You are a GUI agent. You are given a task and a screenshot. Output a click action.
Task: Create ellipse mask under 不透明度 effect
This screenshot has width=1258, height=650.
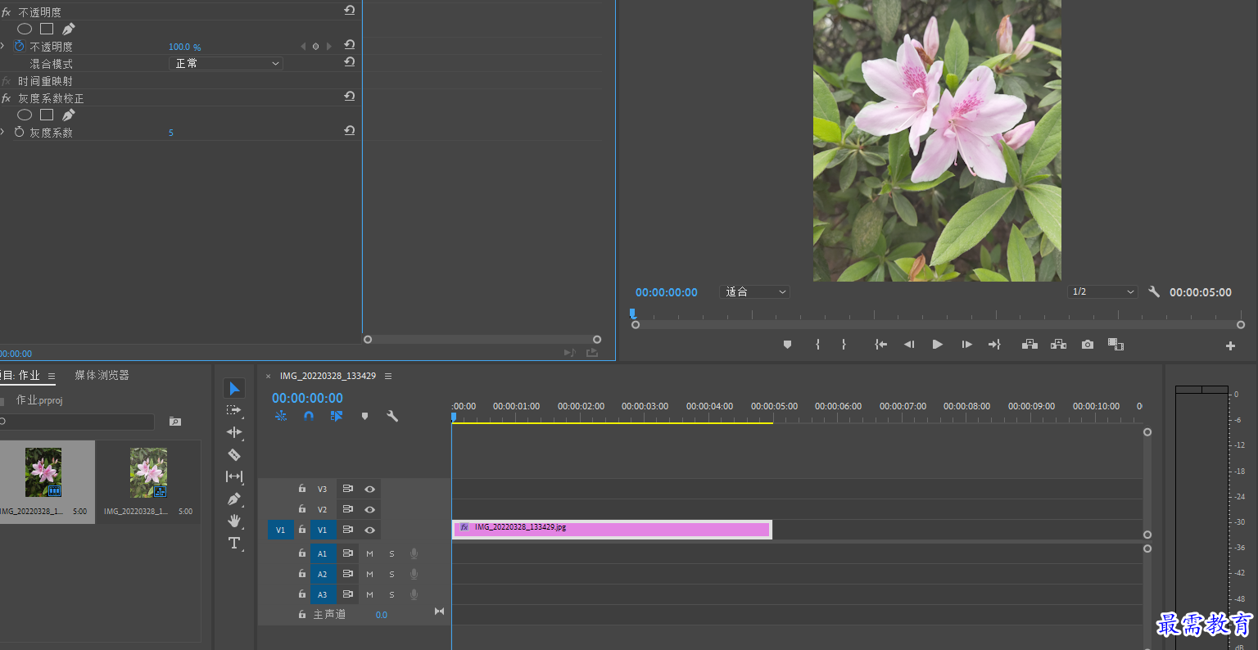click(x=25, y=29)
